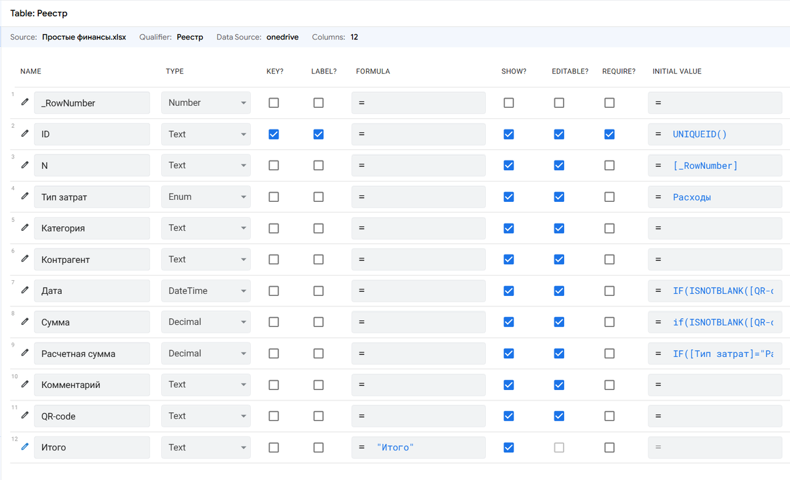Toggle SHOW checkbox for _RowNumber row

point(509,103)
